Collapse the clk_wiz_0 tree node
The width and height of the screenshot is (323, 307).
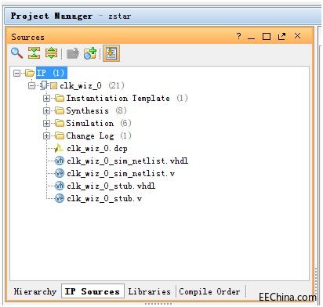(31, 85)
